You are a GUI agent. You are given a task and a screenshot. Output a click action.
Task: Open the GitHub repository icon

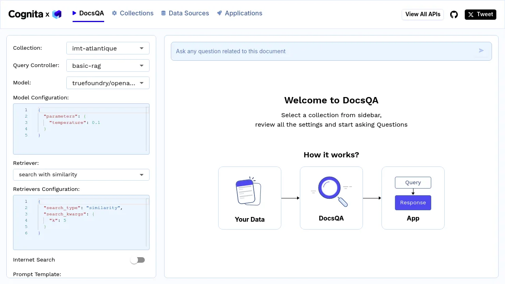click(x=454, y=15)
